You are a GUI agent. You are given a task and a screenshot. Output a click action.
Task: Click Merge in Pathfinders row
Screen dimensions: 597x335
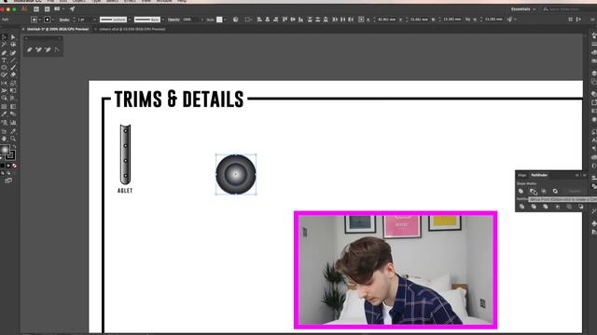click(546, 207)
